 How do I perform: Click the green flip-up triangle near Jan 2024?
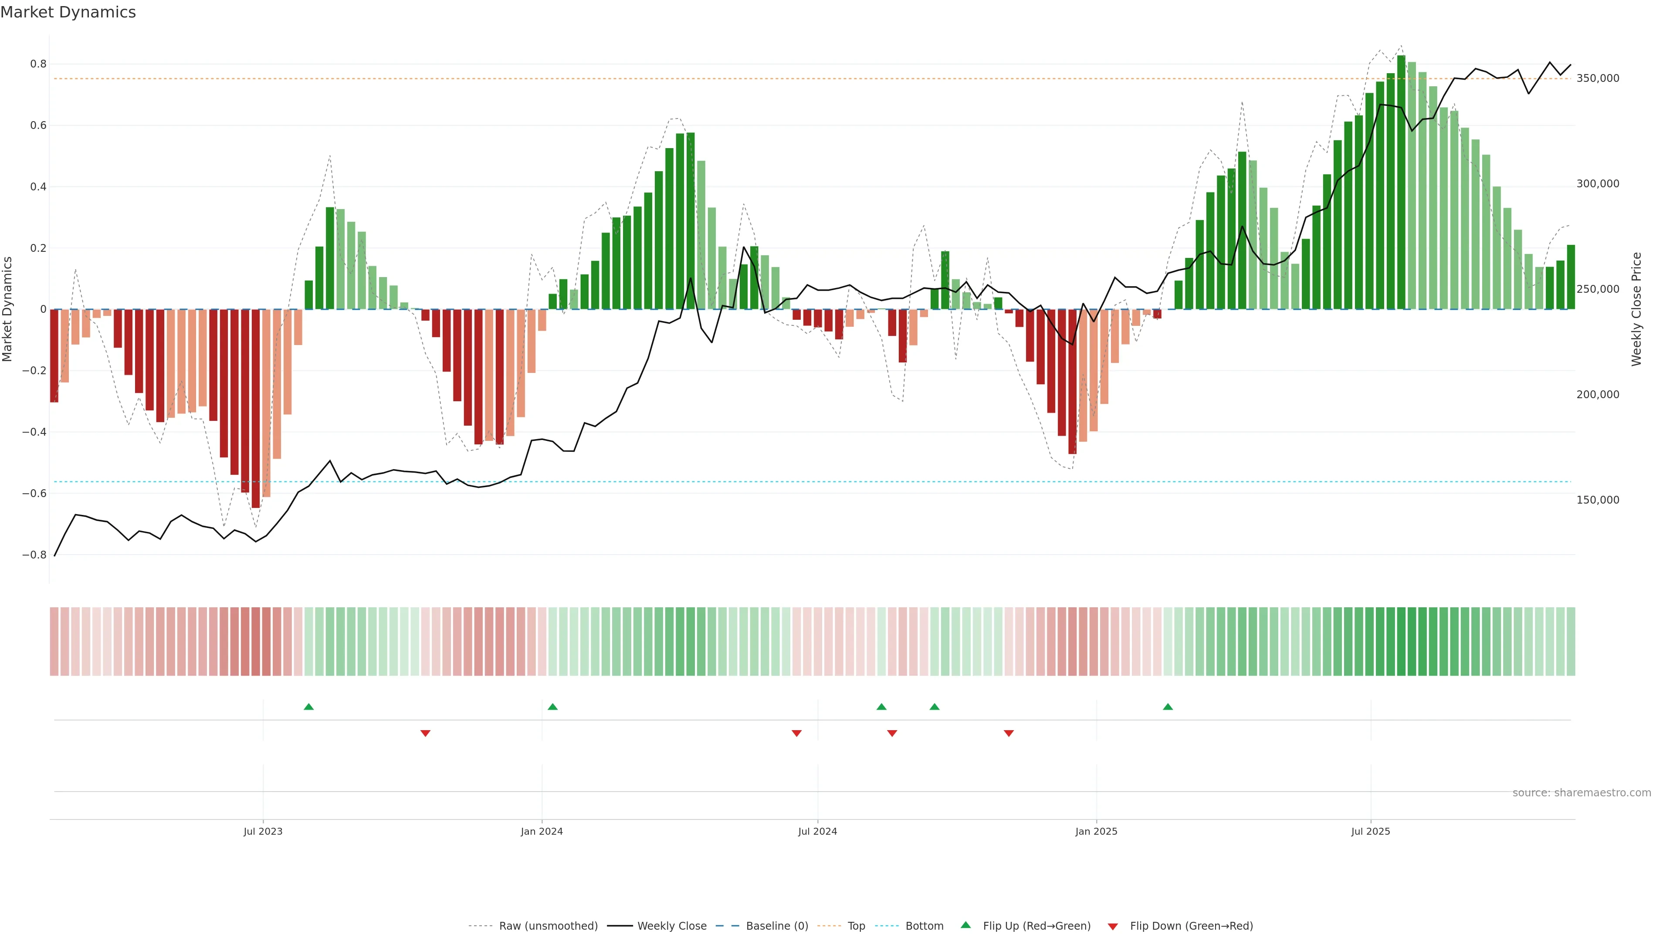(x=553, y=707)
